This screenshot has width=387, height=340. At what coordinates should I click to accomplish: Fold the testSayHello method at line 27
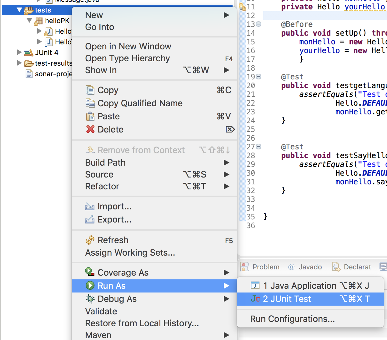click(259, 147)
